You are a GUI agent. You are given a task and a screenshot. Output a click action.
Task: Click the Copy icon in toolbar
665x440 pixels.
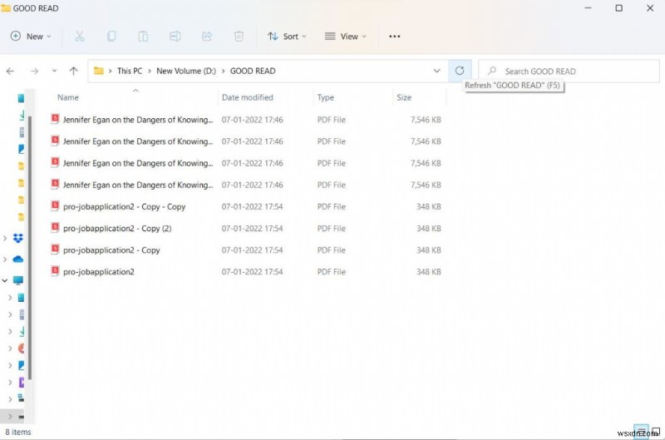(111, 36)
